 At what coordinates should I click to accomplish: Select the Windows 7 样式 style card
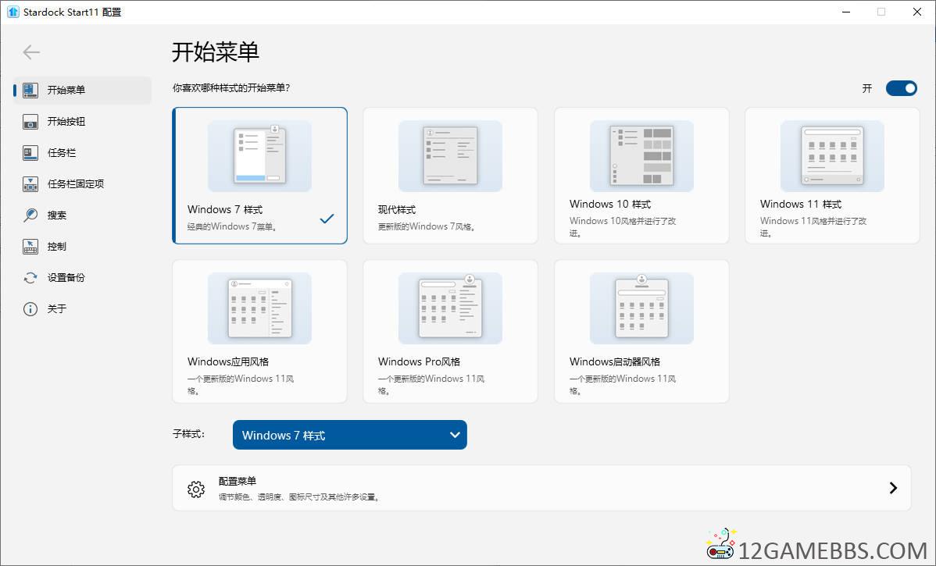tap(259, 176)
